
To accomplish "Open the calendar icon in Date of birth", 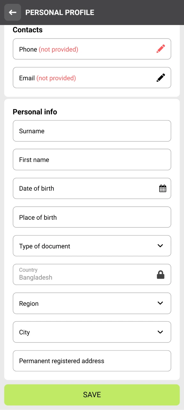I will pos(163,188).
